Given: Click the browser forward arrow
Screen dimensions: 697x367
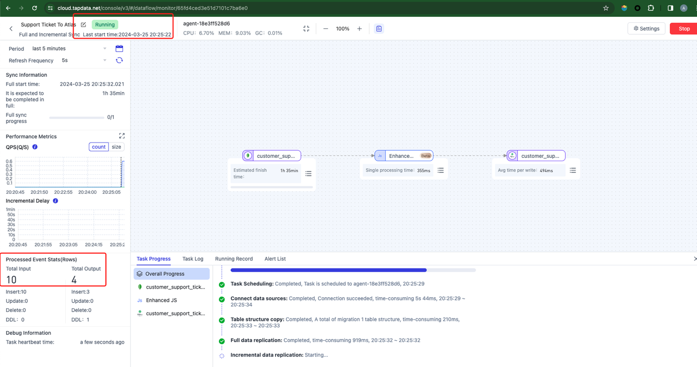Looking at the screenshot, I should tap(21, 8).
